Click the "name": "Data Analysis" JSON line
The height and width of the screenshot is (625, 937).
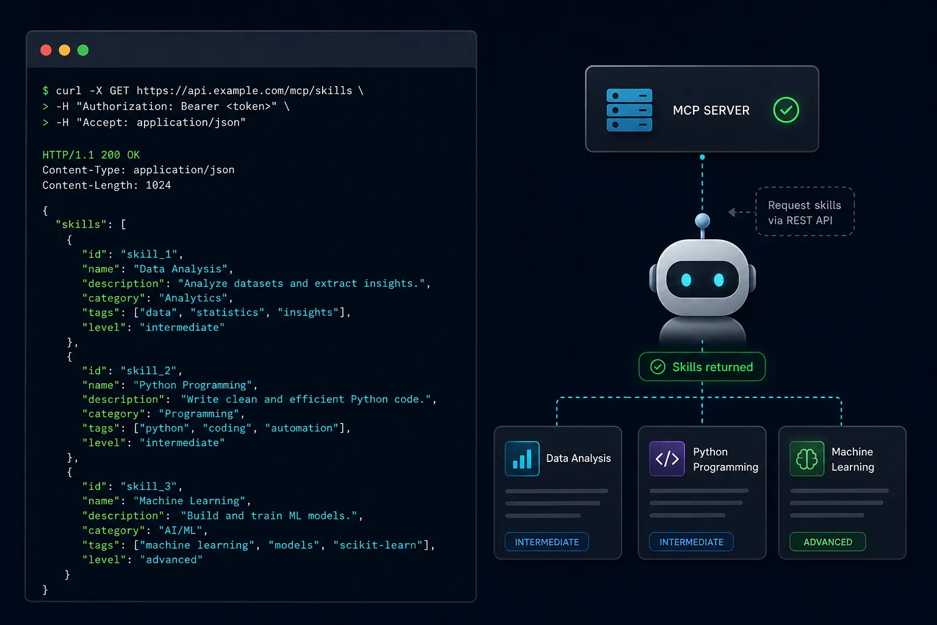tap(157, 269)
